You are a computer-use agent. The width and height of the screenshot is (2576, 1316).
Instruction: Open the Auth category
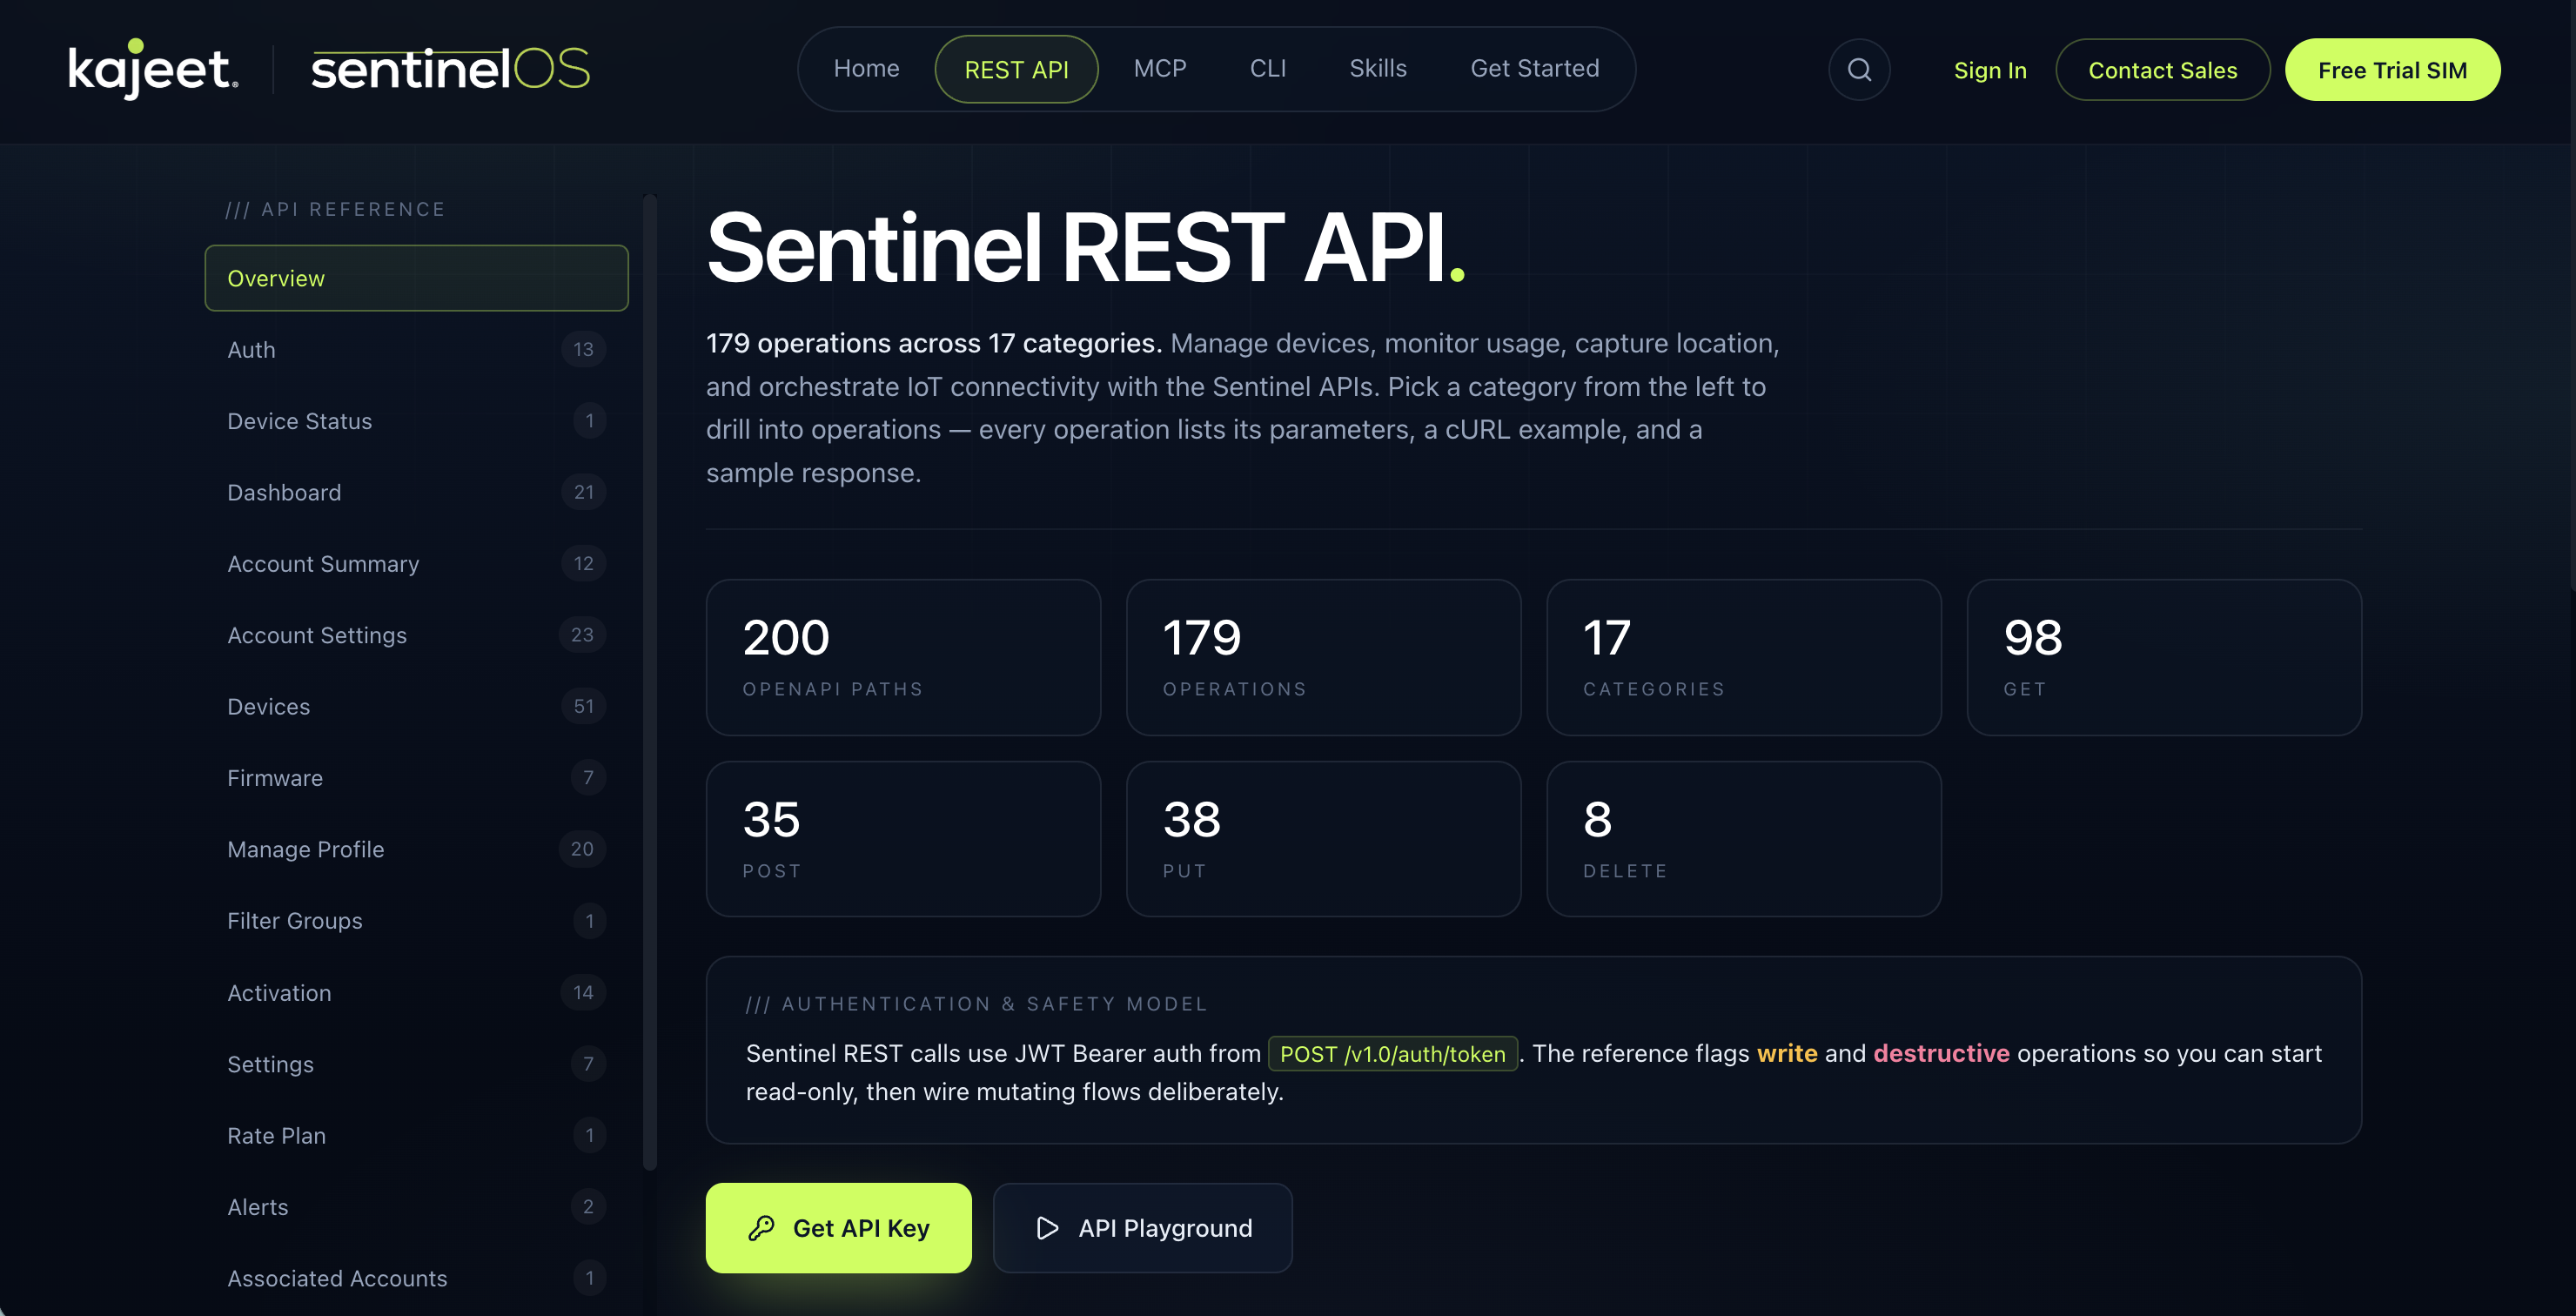pos(416,349)
